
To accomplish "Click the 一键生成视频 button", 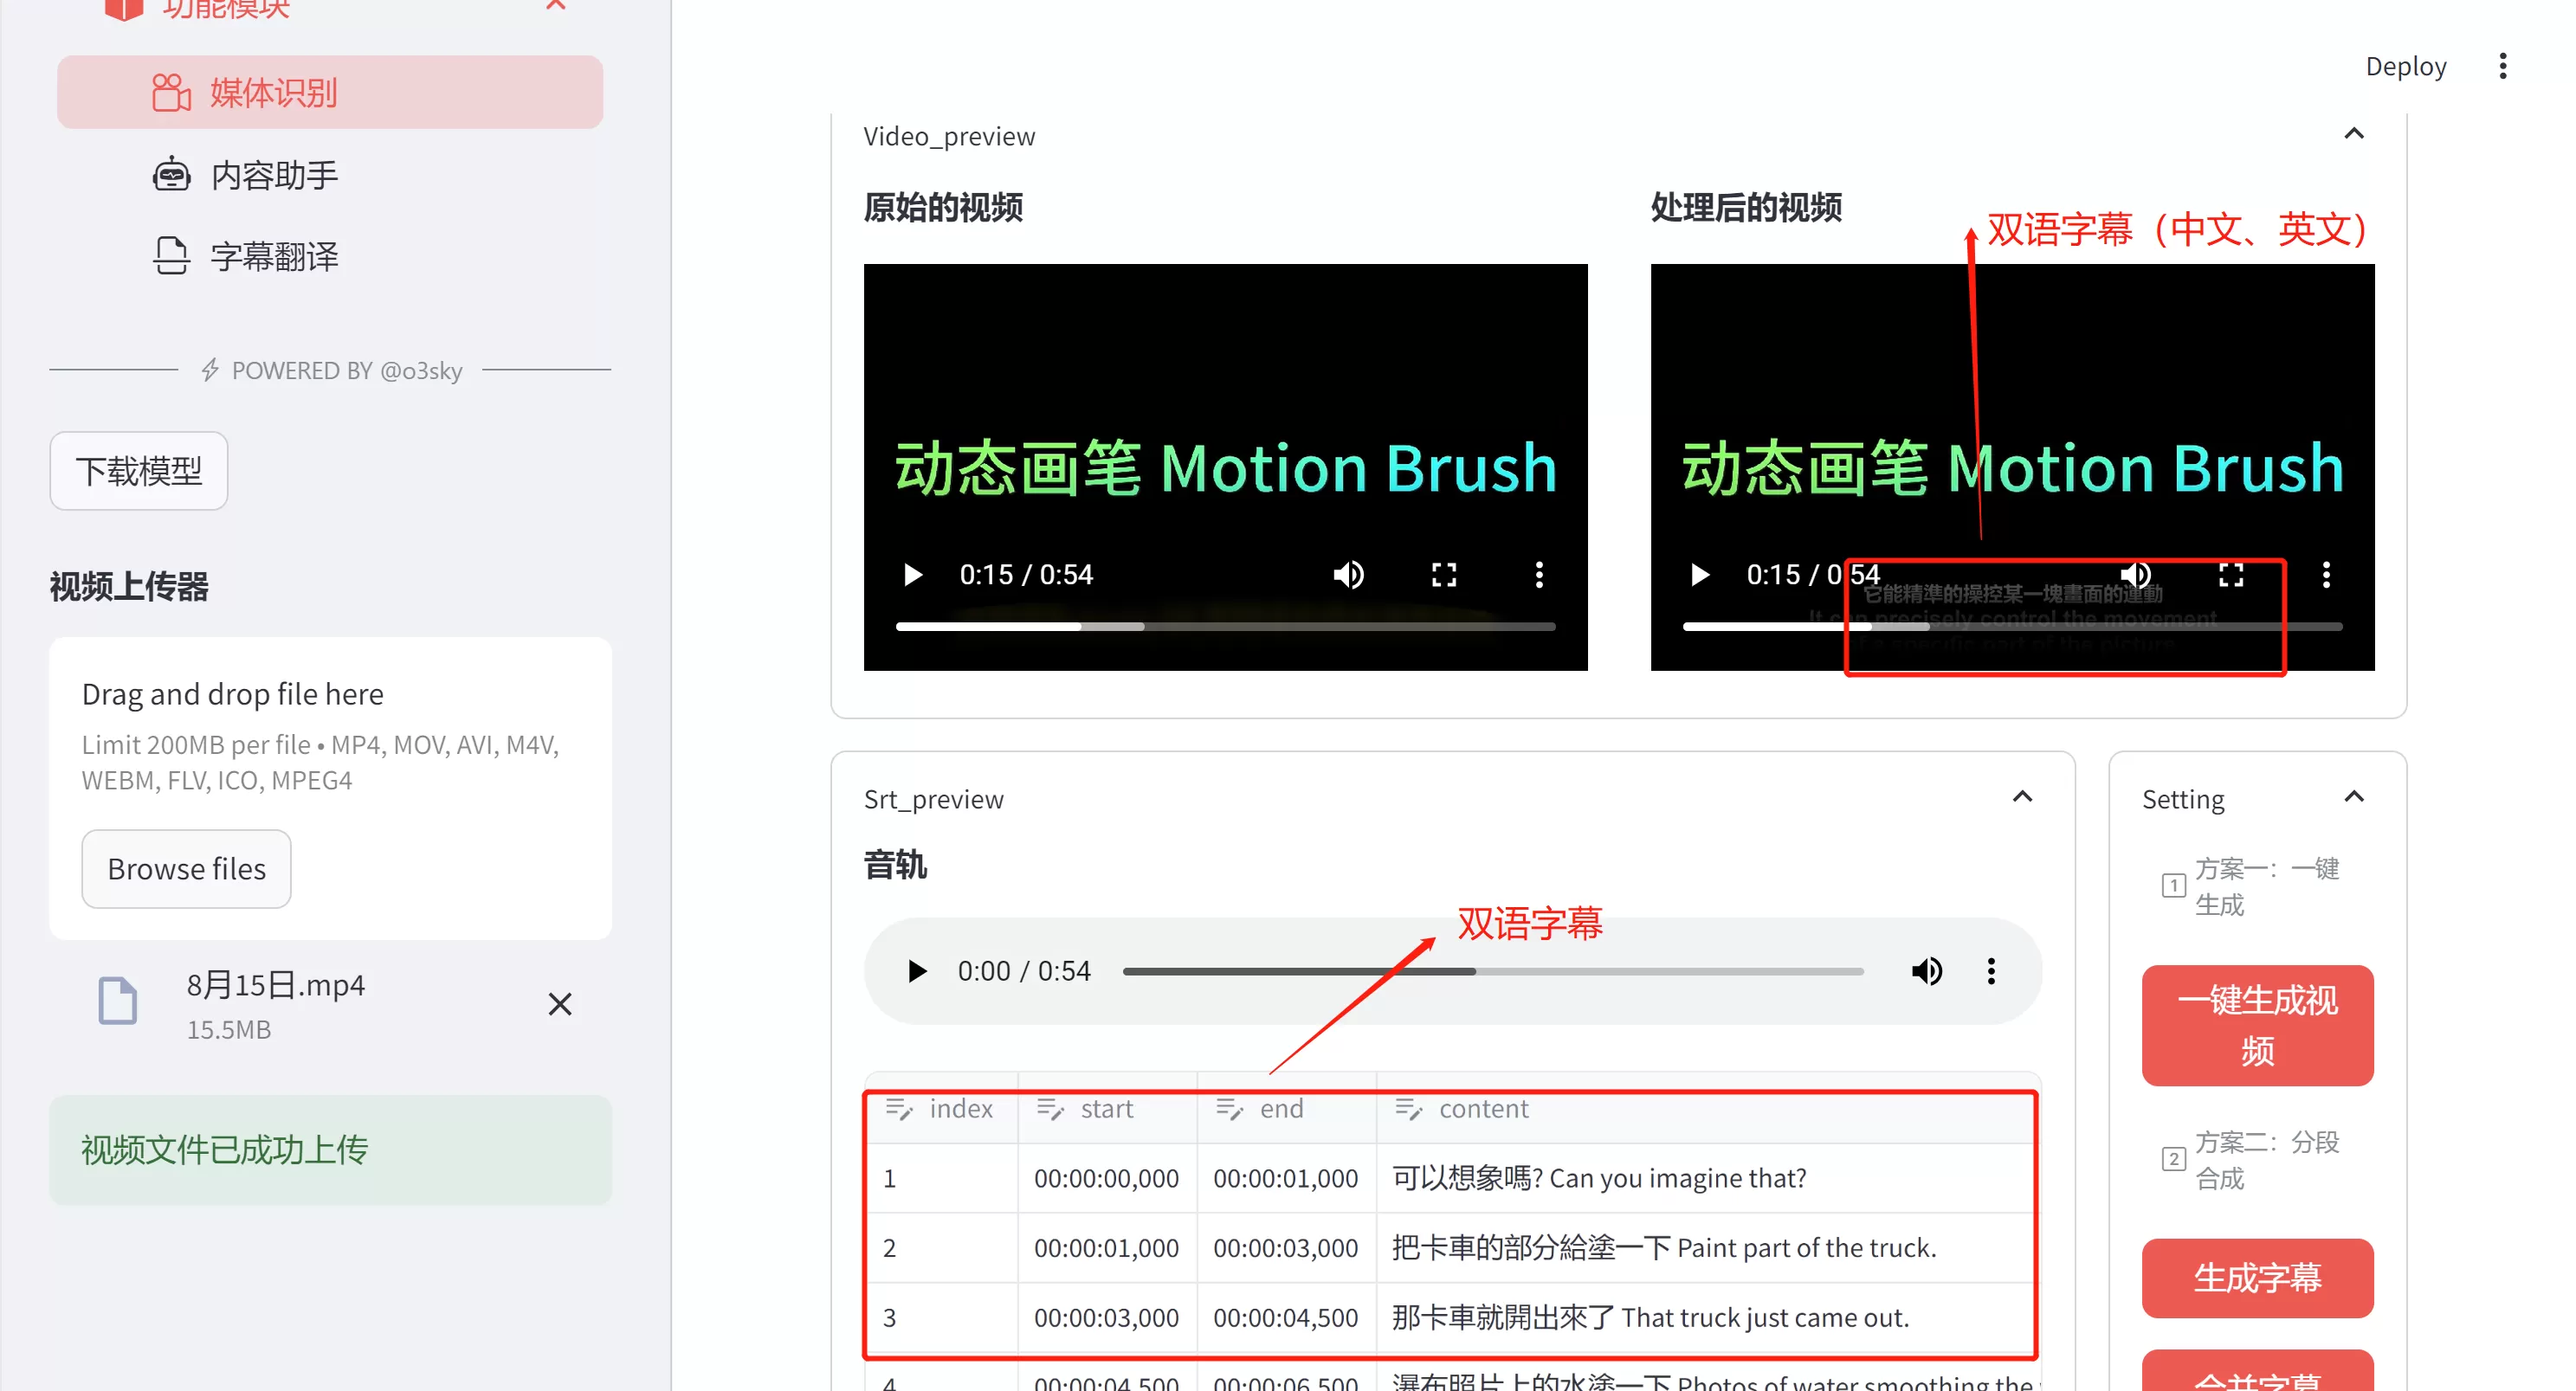I will 2257,1025.
